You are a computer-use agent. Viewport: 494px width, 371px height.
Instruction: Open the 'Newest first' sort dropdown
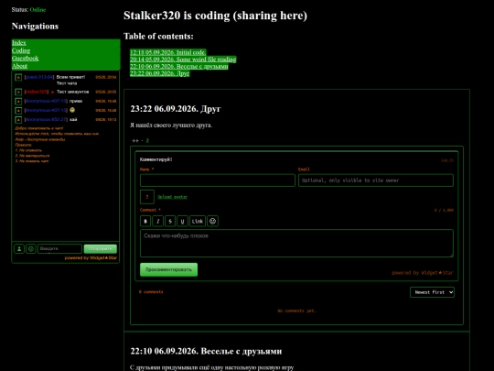pyautogui.click(x=432, y=292)
